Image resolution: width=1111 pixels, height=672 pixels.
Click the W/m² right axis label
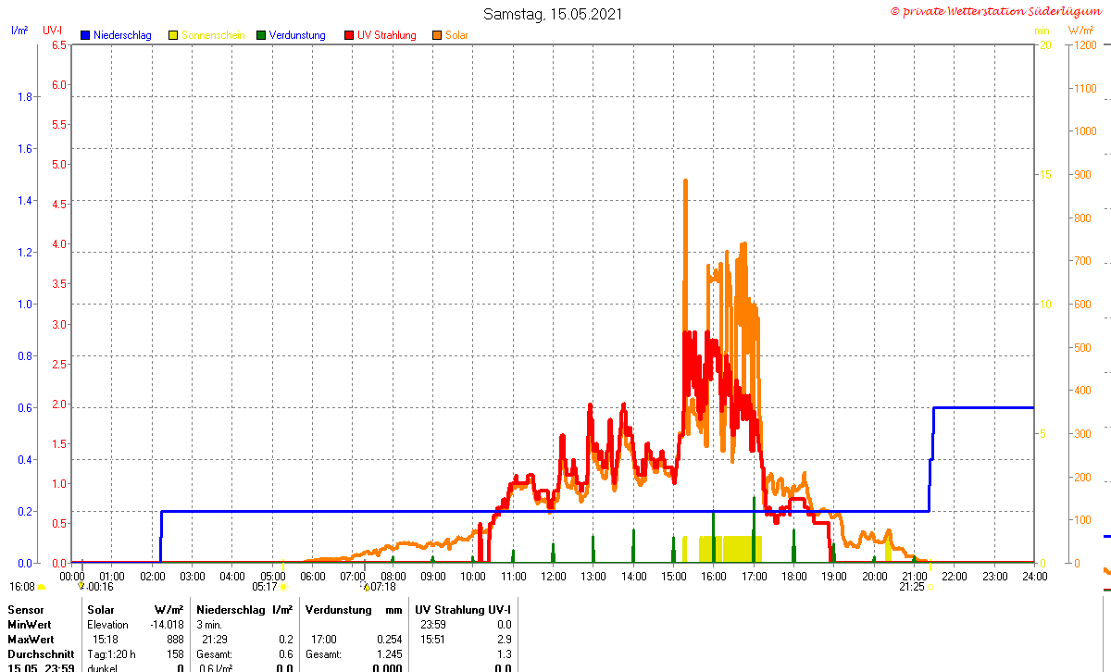1080,31
